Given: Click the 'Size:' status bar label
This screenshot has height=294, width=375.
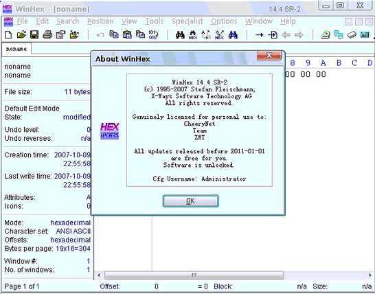Looking at the screenshot, I should point(320,286).
